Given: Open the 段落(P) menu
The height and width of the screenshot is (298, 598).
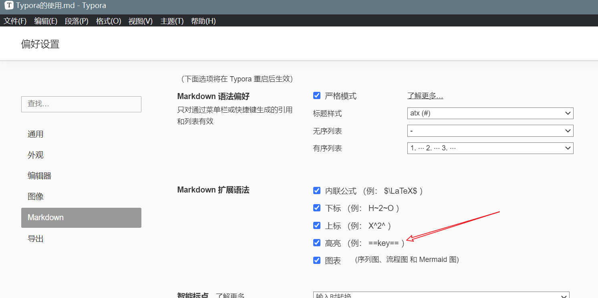Looking at the screenshot, I should click(77, 21).
